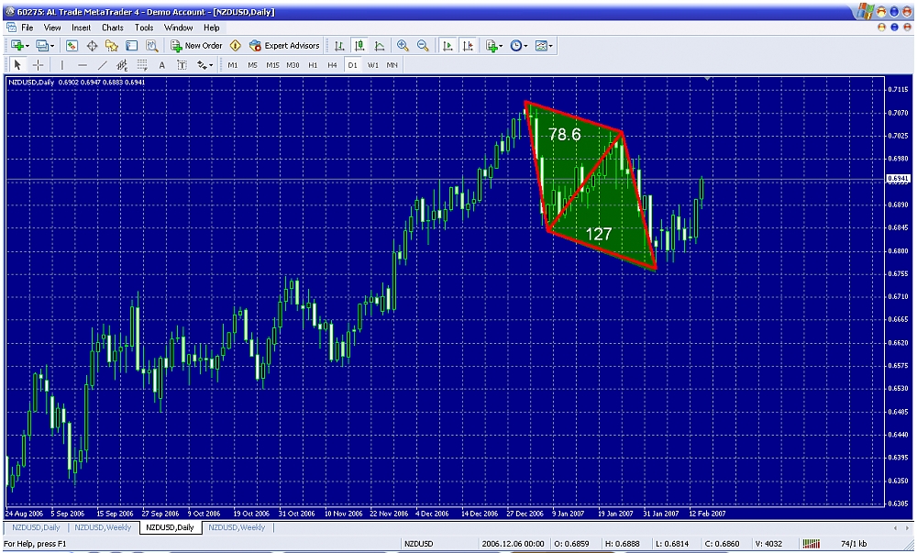Click the Zoom In magnifier icon

tap(403, 46)
